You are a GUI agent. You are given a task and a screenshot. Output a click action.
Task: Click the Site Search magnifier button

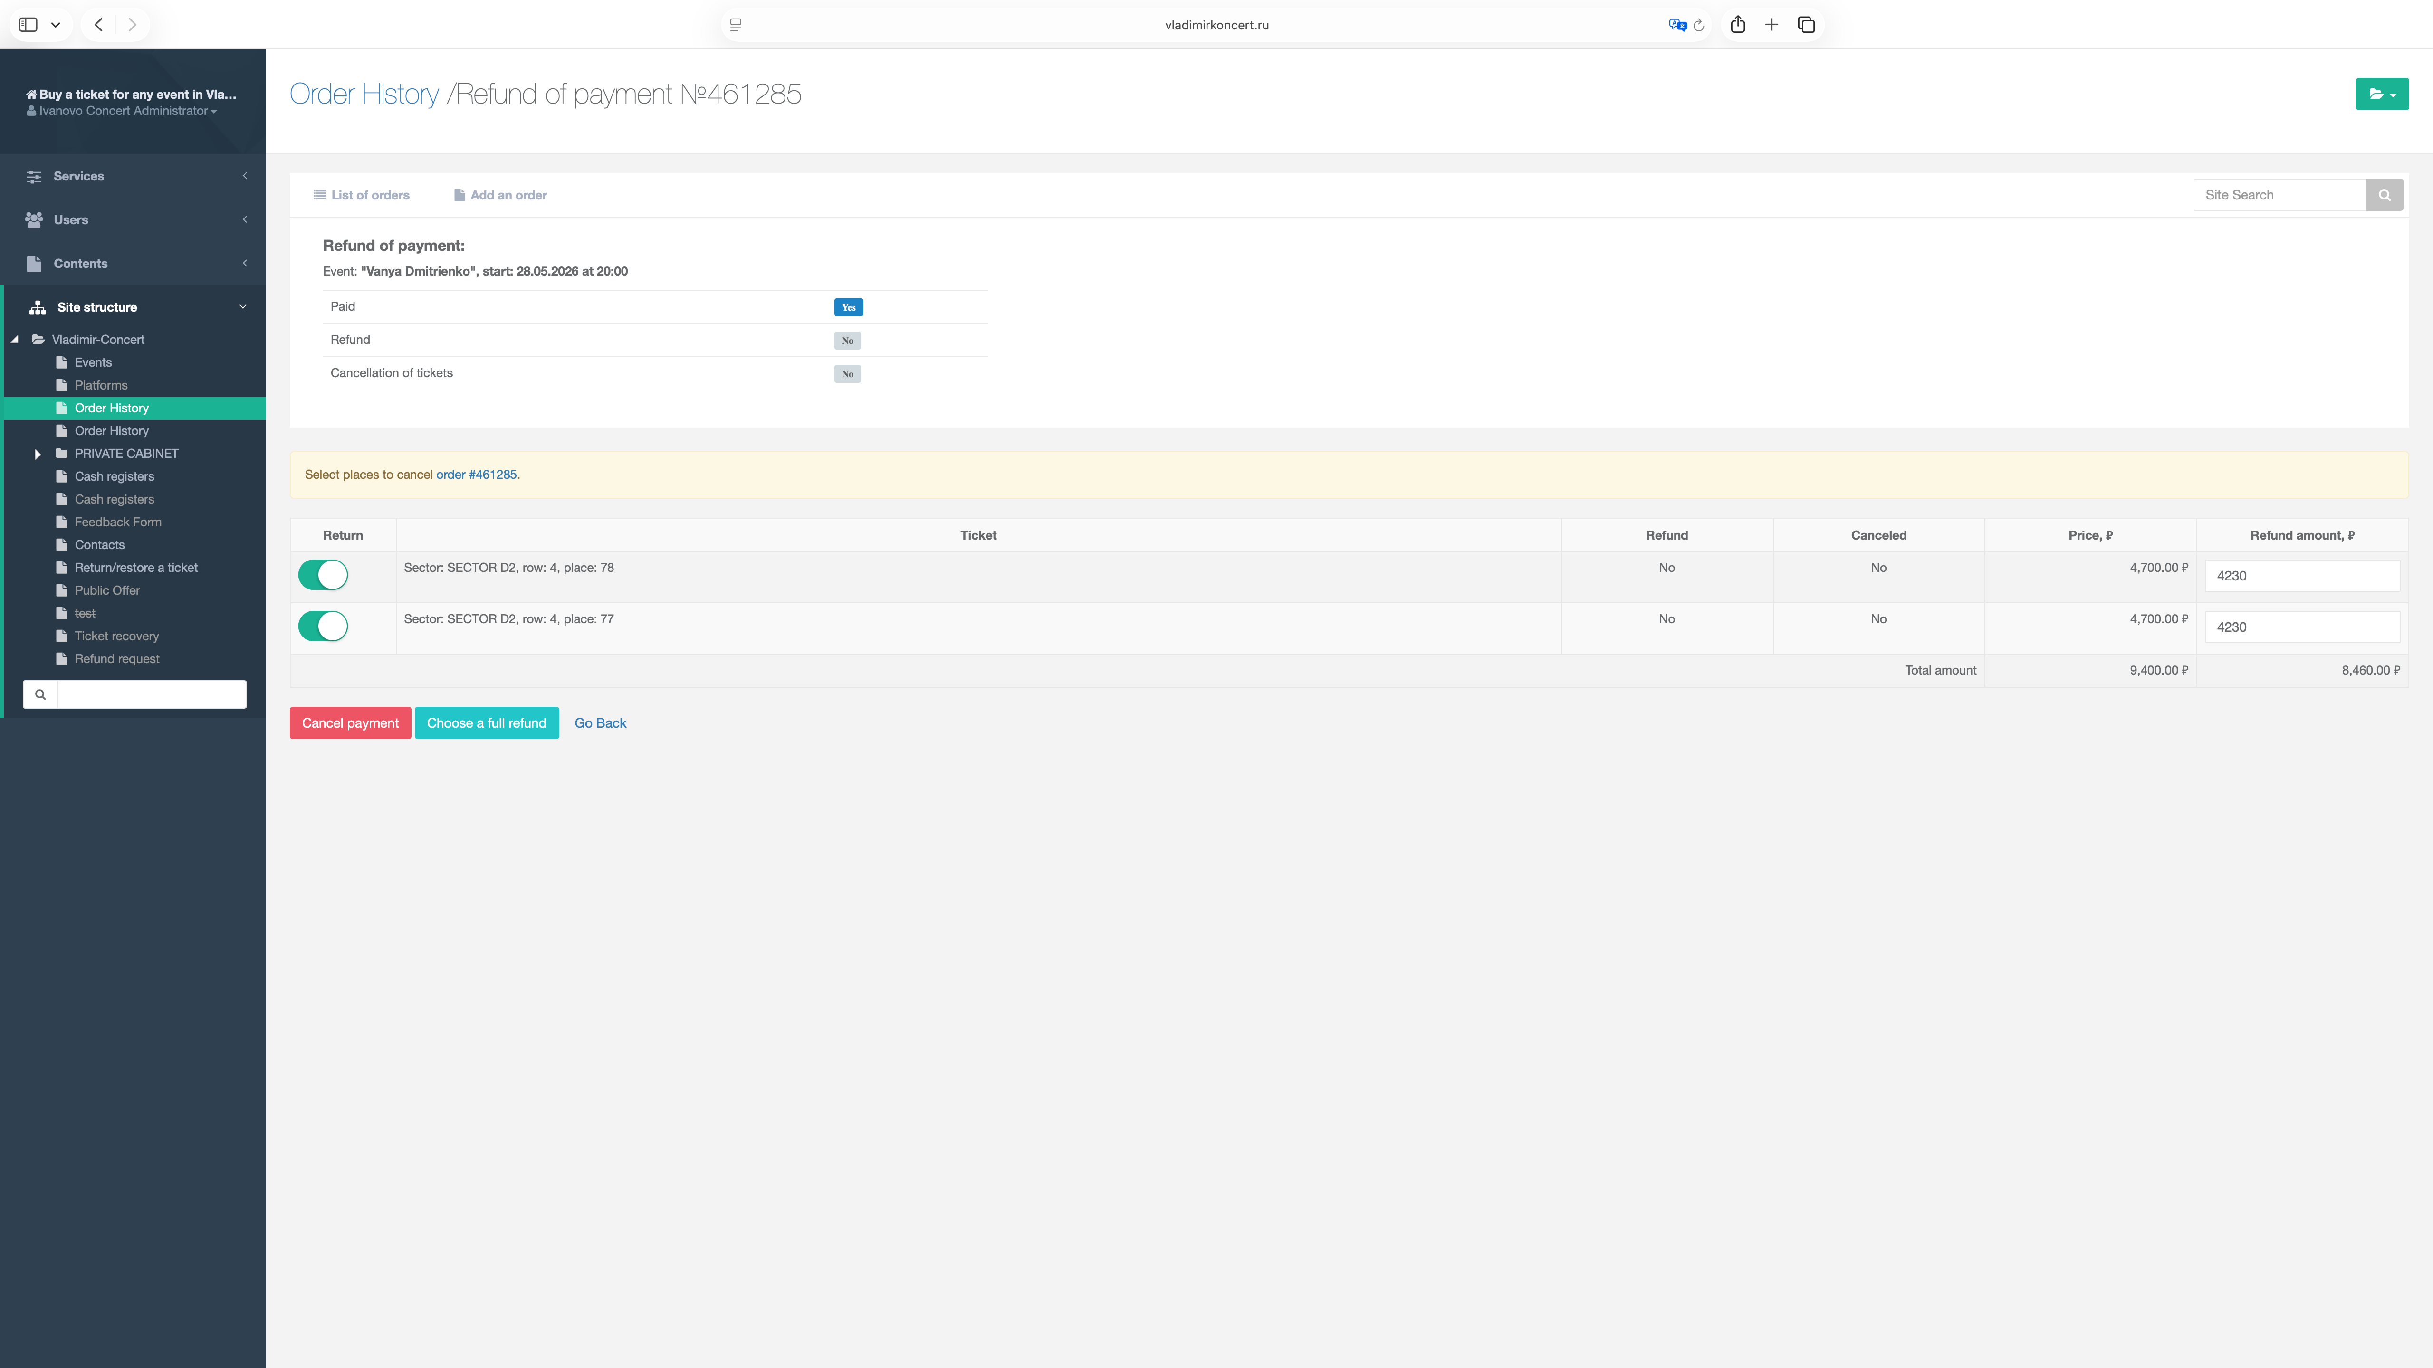coord(2384,194)
